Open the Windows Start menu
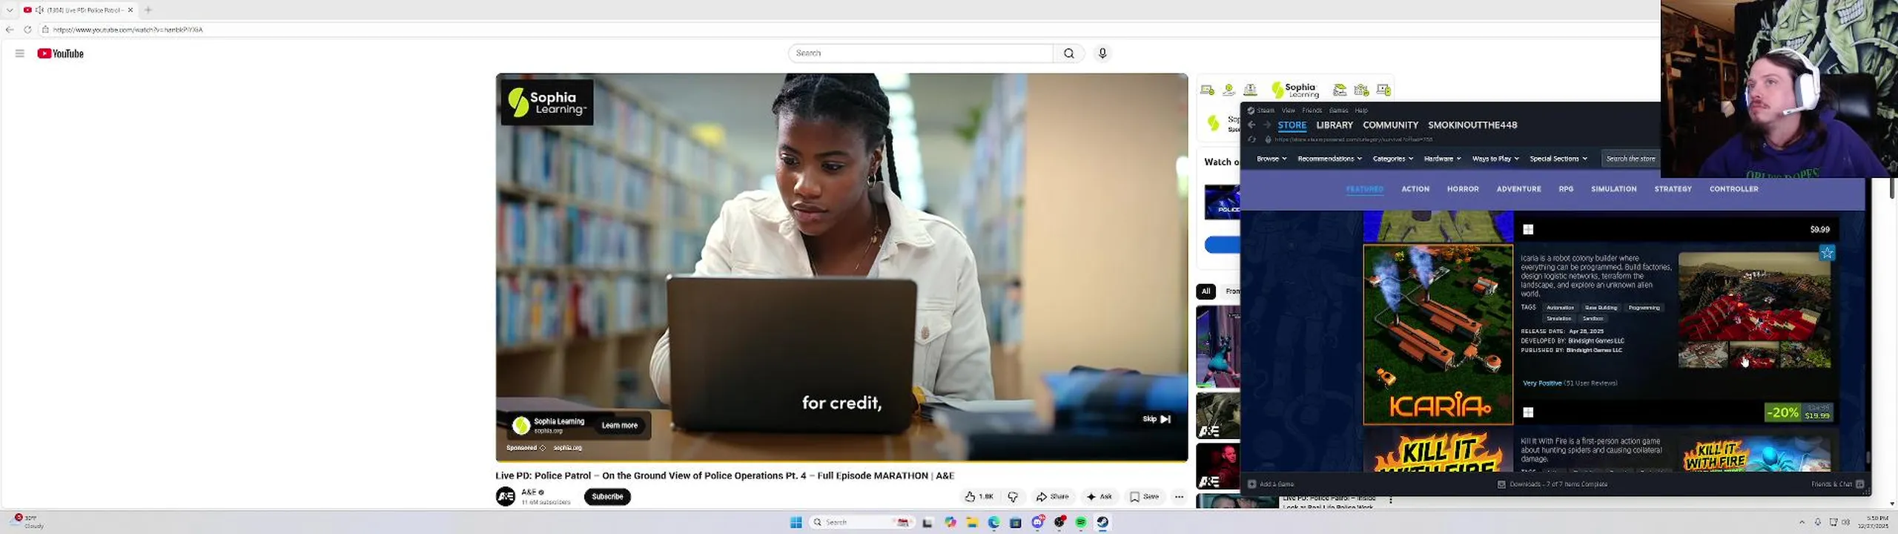The width and height of the screenshot is (1898, 534). (x=796, y=522)
